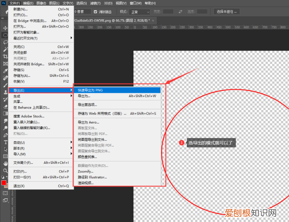Select the Hand tool
Viewport: 289px width, 222px height.
click(x=5, y=163)
